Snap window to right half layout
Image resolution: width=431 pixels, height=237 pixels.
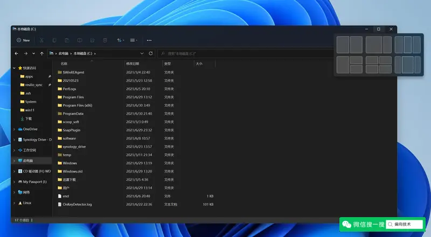356,45
